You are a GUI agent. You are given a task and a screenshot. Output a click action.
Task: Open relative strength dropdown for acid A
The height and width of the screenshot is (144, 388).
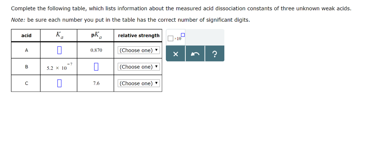(139, 50)
